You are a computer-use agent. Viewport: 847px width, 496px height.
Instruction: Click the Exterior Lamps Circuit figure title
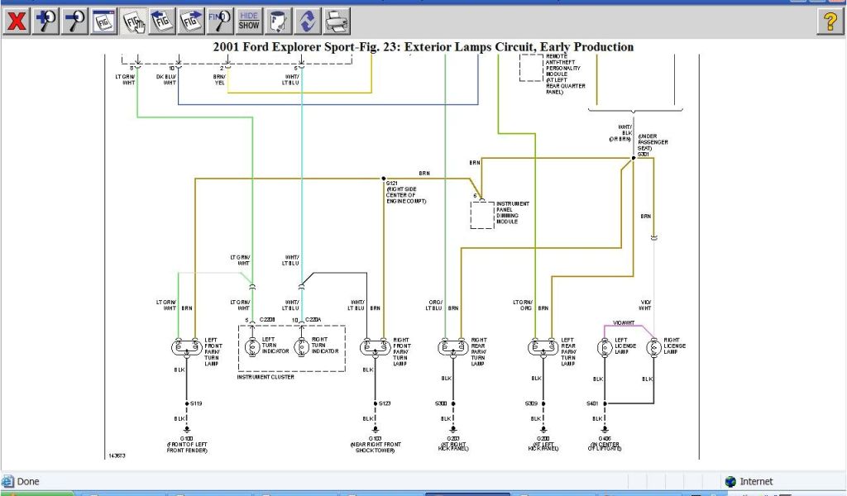423,47
